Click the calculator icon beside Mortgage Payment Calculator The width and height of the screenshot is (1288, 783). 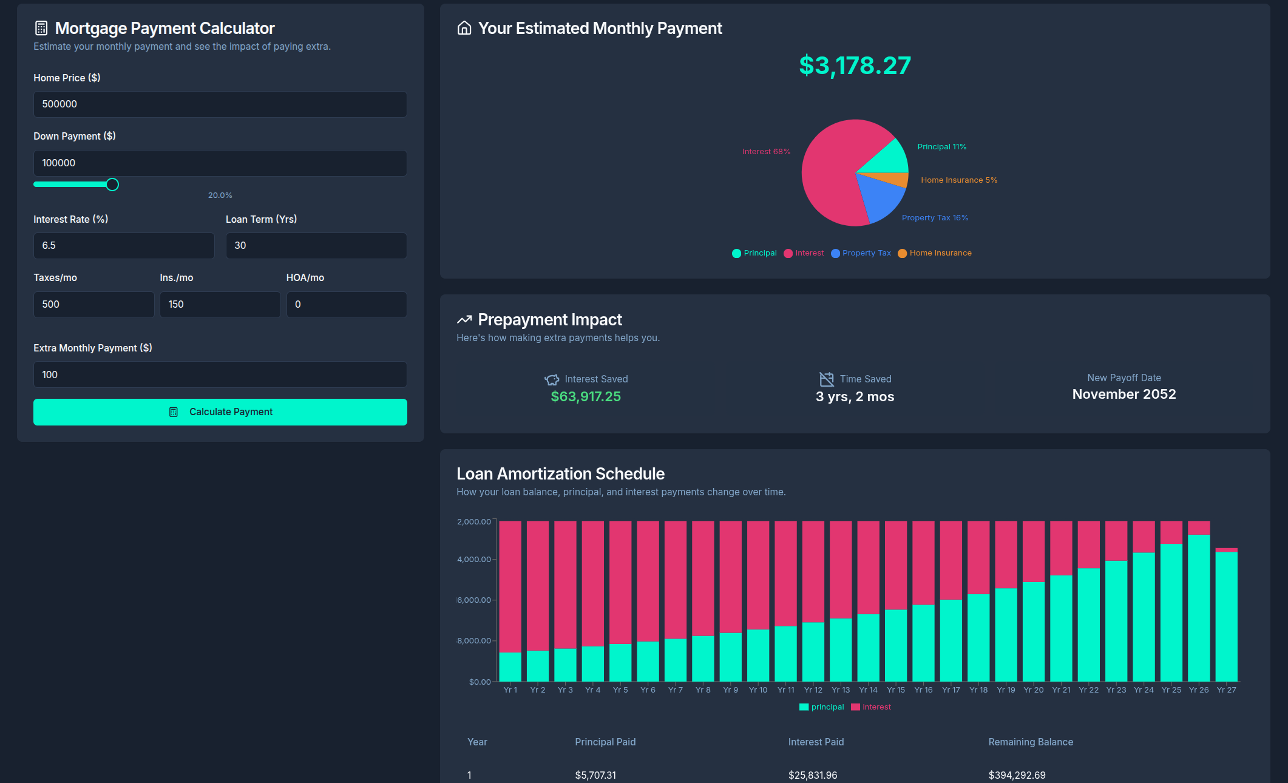tap(40, 28)
